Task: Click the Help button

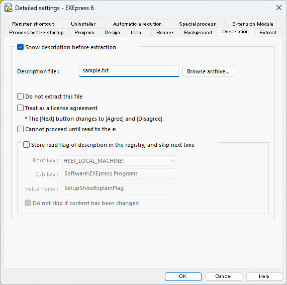Action: (x=264, y=276)
